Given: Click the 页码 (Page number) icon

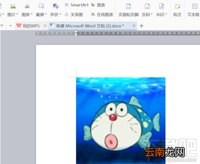Looking at the screenshot, I should (x=147, y=6).
